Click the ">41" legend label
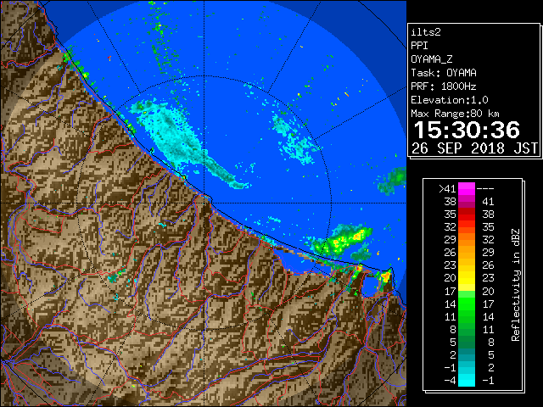Image resolution: width=543 pixels, height=407 pixels. pyautogui.click(x=447, y=189)
